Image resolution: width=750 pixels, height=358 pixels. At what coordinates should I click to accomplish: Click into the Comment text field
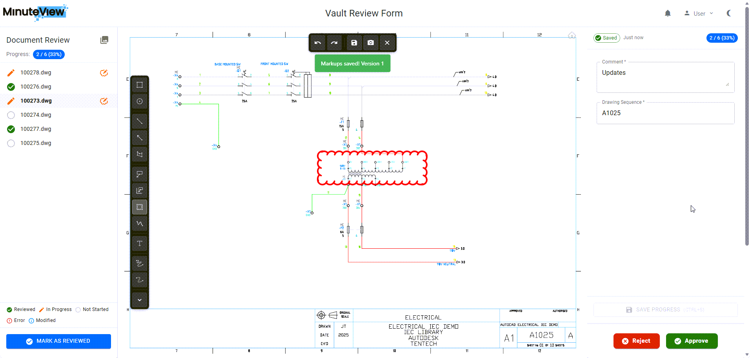[663, 78]
